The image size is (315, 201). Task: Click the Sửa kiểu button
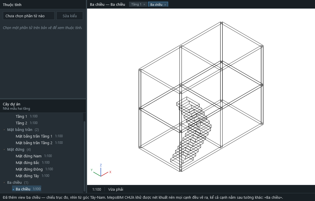[x=70, y=16]
